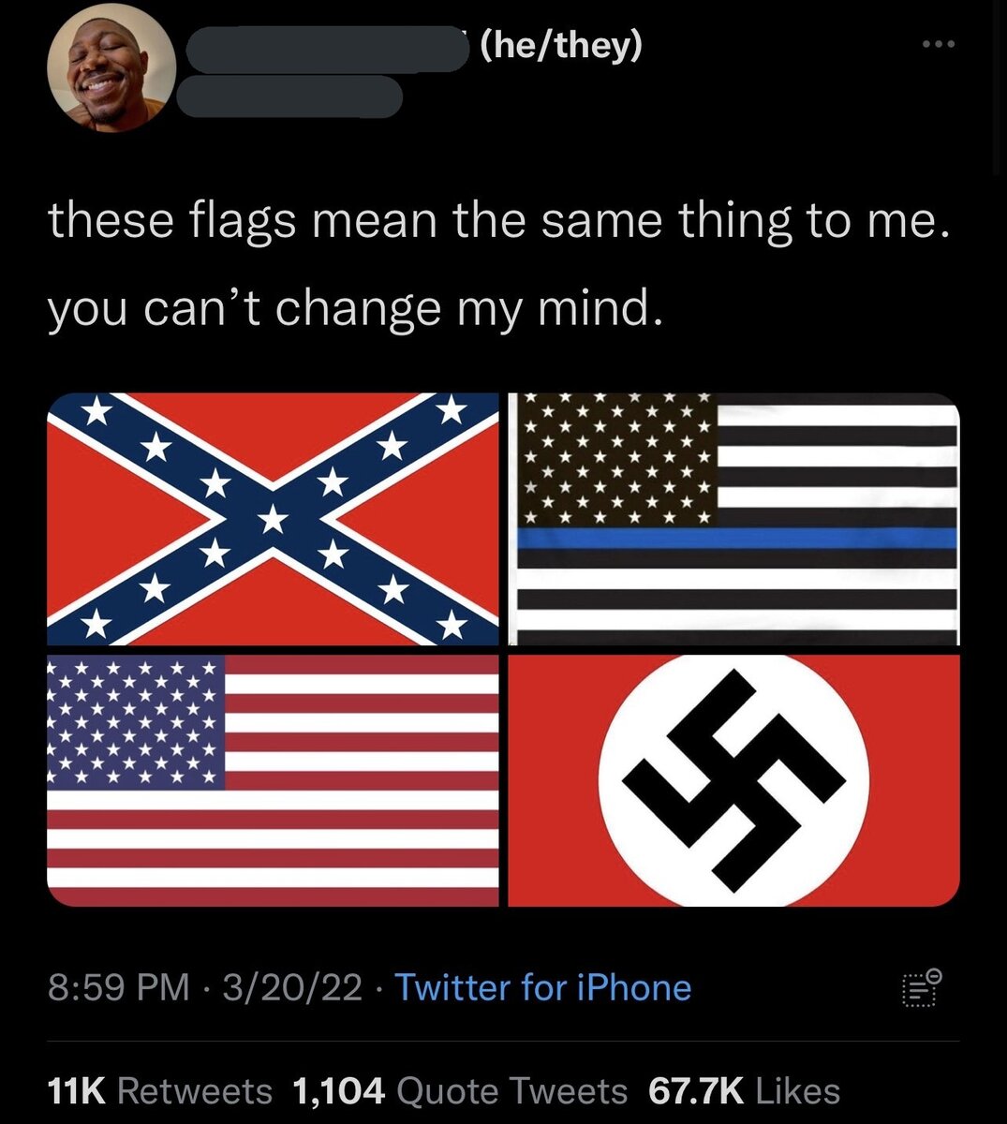
Task: View the 11K Retweets list
Action: click(x=159, y=1090)
